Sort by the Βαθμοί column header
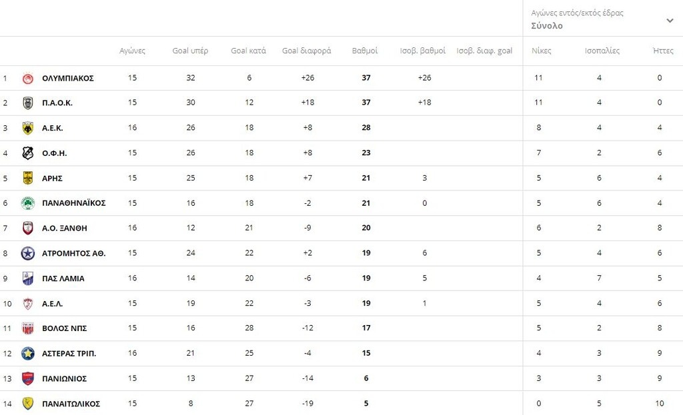This screenshot has height=415, width=683. coord(365,51)
